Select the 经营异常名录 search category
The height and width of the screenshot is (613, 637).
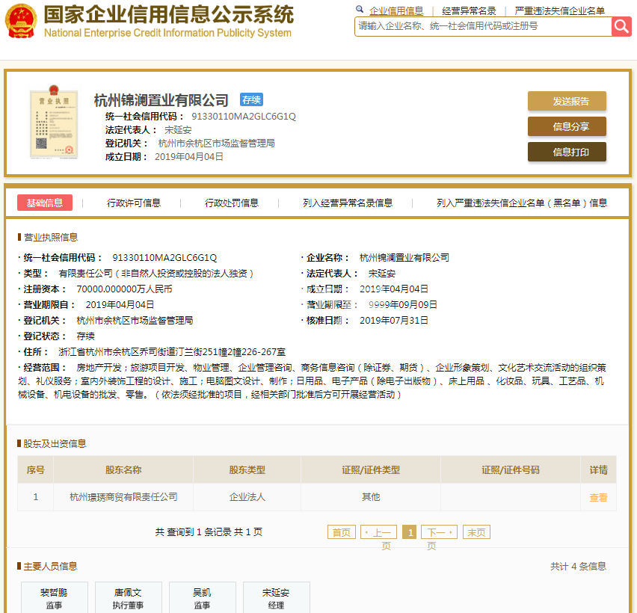click(469, 10)
